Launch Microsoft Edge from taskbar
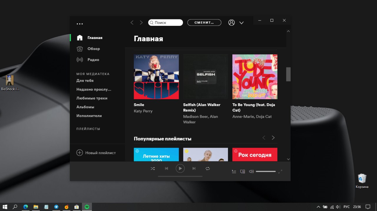Viewport: 377px width, 211px height. [x=25, y=207]
